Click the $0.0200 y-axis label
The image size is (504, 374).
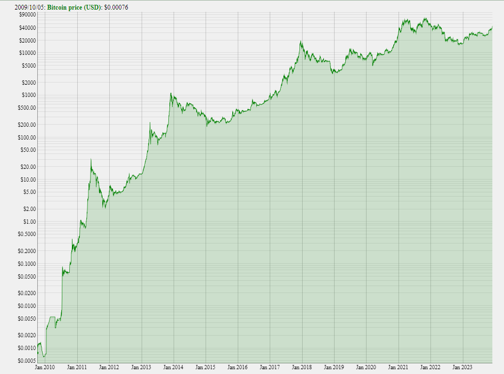(x=27, y=293)
